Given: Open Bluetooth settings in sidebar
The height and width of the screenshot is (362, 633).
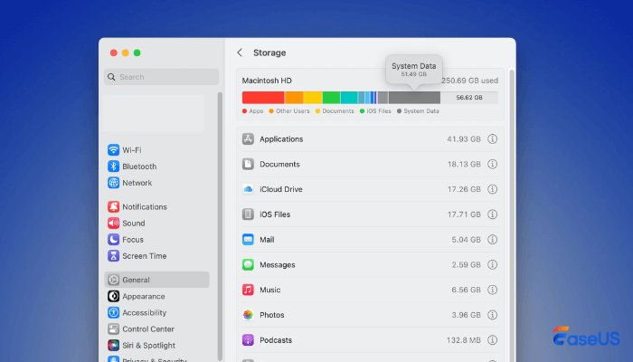Looking at the screenshot, I should pyautogui.click(x=138, y=167).
